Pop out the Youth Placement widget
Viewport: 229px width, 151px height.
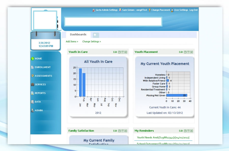point(185,52)
